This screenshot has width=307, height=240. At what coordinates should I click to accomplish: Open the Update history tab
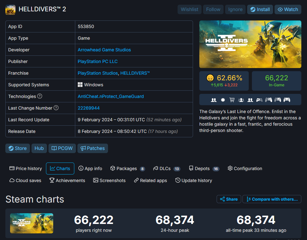194,180
